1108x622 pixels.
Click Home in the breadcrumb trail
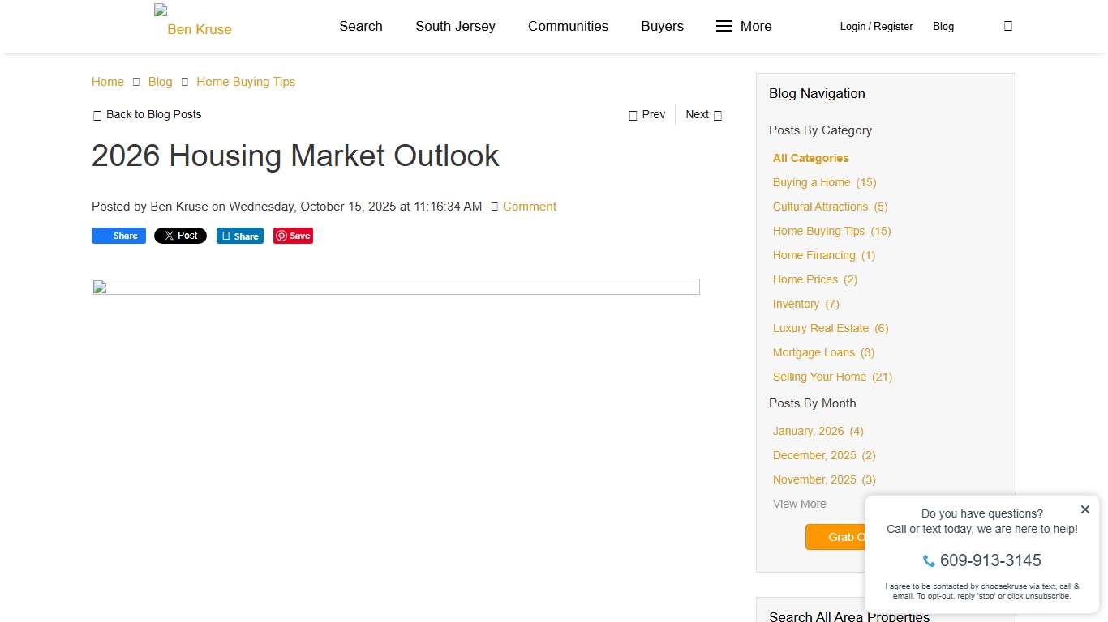tap(107, 82)
